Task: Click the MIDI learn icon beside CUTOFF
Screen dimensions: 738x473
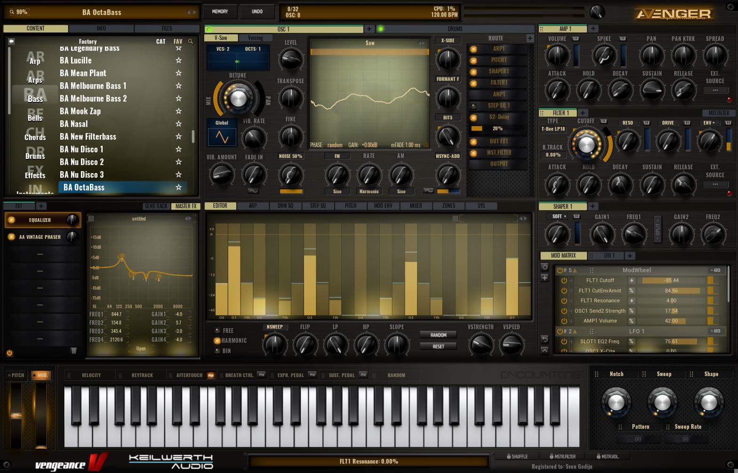Action: (x=603, y=121)
